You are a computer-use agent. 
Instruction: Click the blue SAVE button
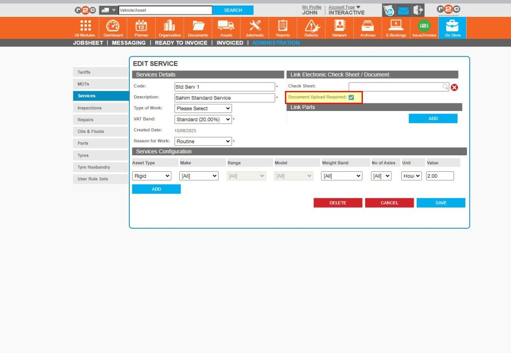(x=441, y=203)
